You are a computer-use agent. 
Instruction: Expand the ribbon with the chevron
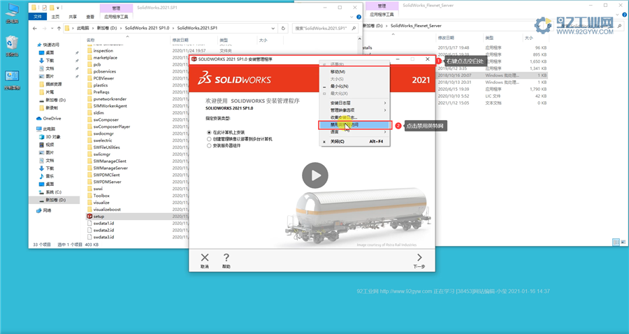[352, 17]
